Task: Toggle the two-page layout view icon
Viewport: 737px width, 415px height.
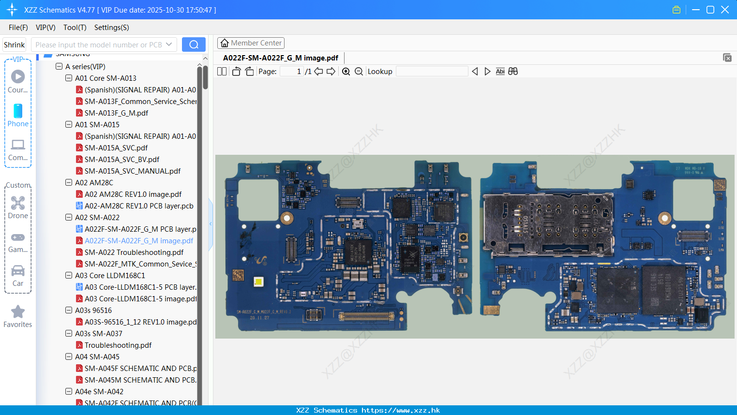Action: coord(222,71)
